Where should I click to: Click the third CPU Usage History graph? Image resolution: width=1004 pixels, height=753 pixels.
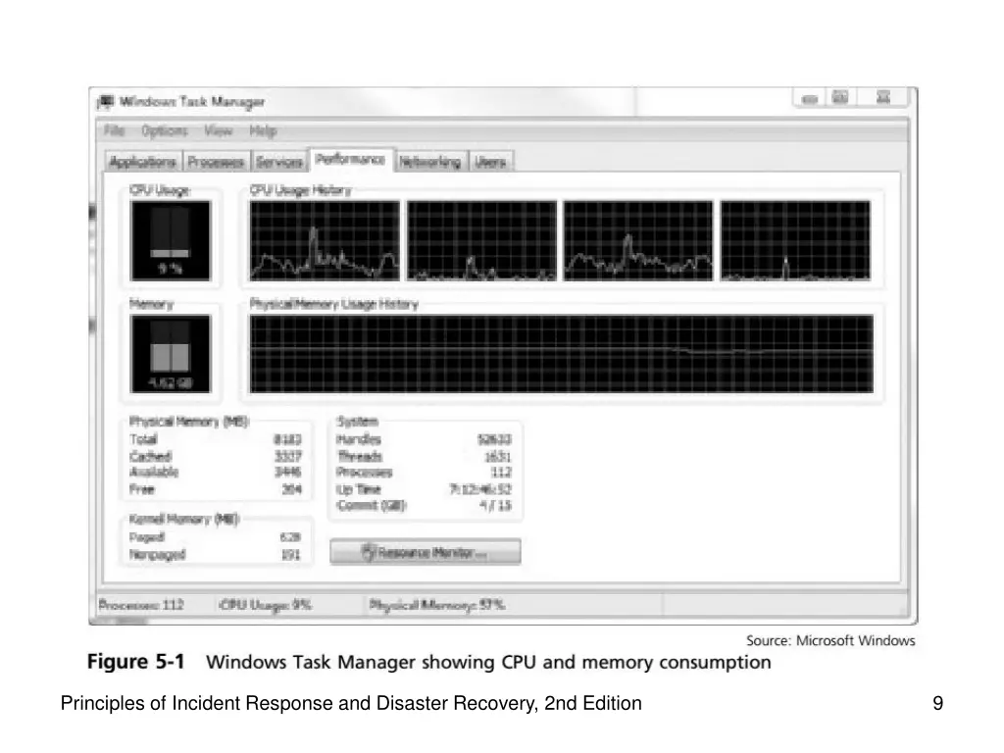(637, 241)
